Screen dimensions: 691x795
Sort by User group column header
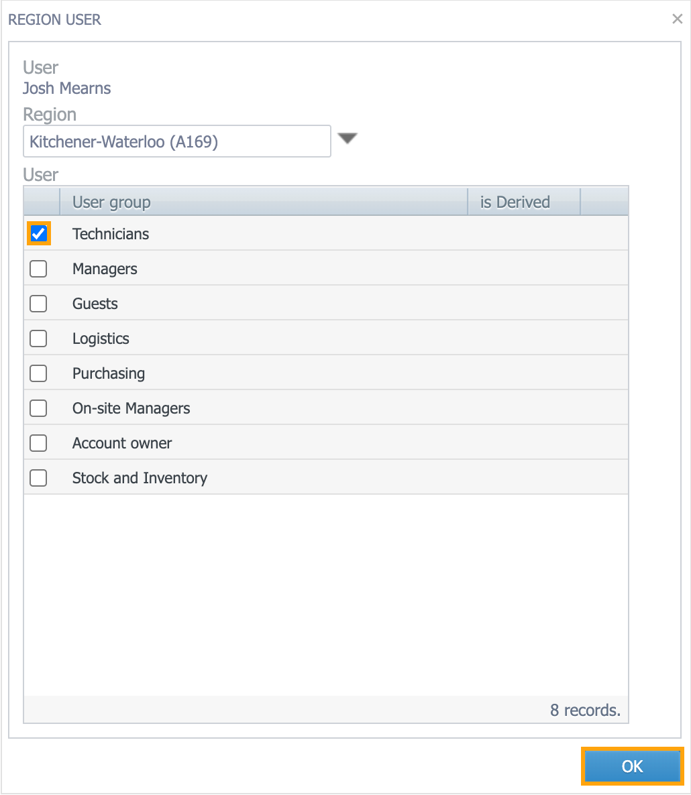point(263,202)
